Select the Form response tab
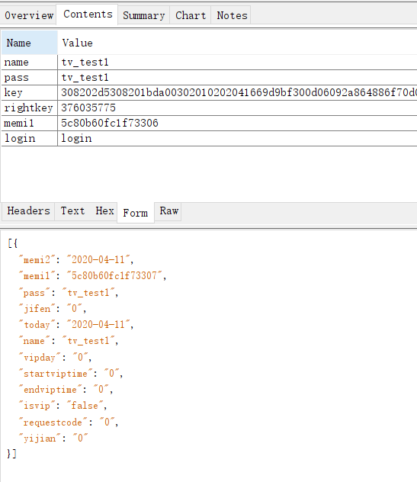This screenshot has height=482, width=417. pyautogui.click(x=135, y=213)
